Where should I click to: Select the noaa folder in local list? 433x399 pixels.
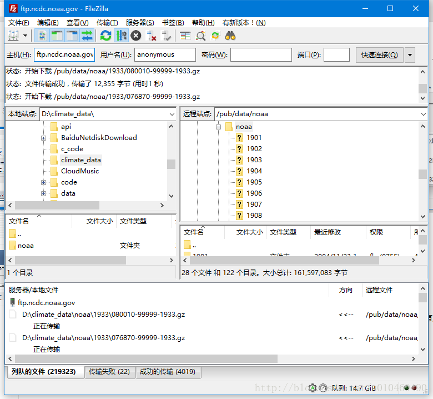tap(26, 246)
